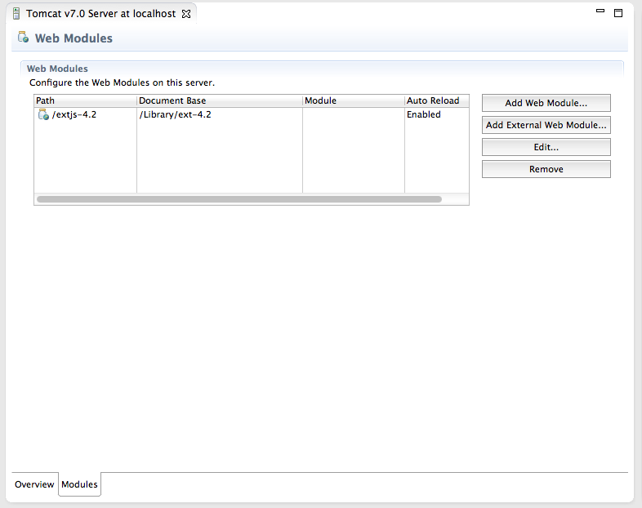Select the /extjs-4.2 web module row
The image size is (642, 508).
(x=74, y=115)
